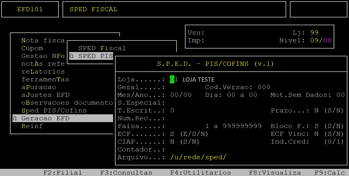Click the Arquivo path /u/rede/sped/
This screenshot has height=176, width=349.
point(198,157)
